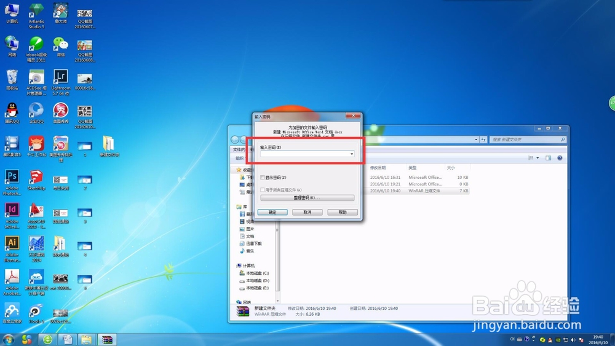
Task: Tick the 用于所有压缩文件 checkbox
Action: [x=263, y=190]
